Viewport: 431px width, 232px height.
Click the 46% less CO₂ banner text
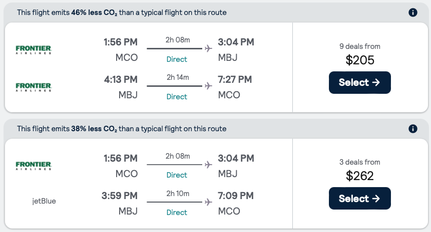[122, 12]
